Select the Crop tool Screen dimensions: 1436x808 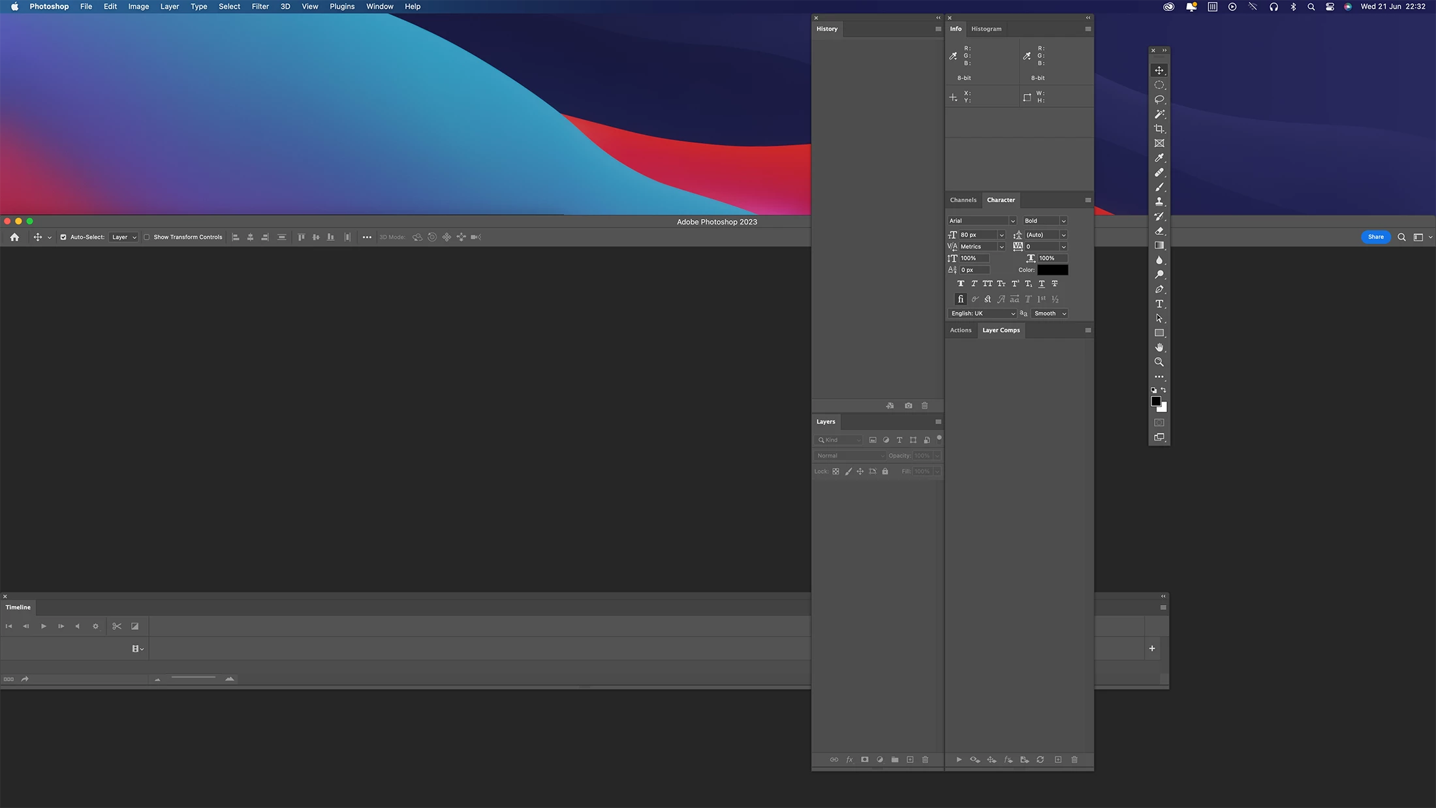[x=1159, y=129]
